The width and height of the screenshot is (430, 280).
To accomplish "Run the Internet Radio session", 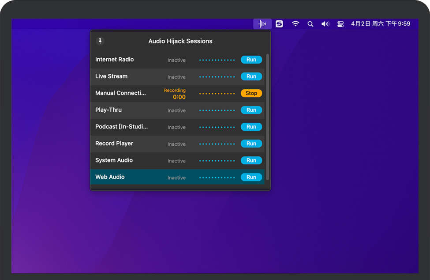I will [x=251, y=60].
